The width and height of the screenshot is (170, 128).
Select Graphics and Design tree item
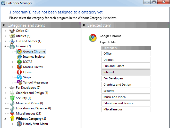[x=32, y=93]
